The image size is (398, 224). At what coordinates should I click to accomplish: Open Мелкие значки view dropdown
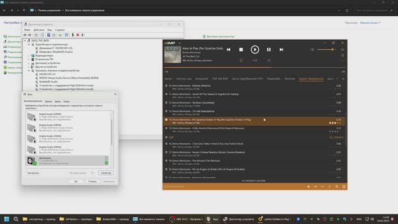point(371,23)
